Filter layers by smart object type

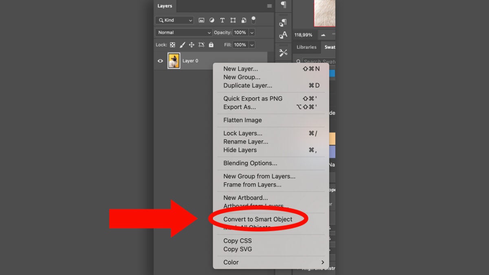244,20
